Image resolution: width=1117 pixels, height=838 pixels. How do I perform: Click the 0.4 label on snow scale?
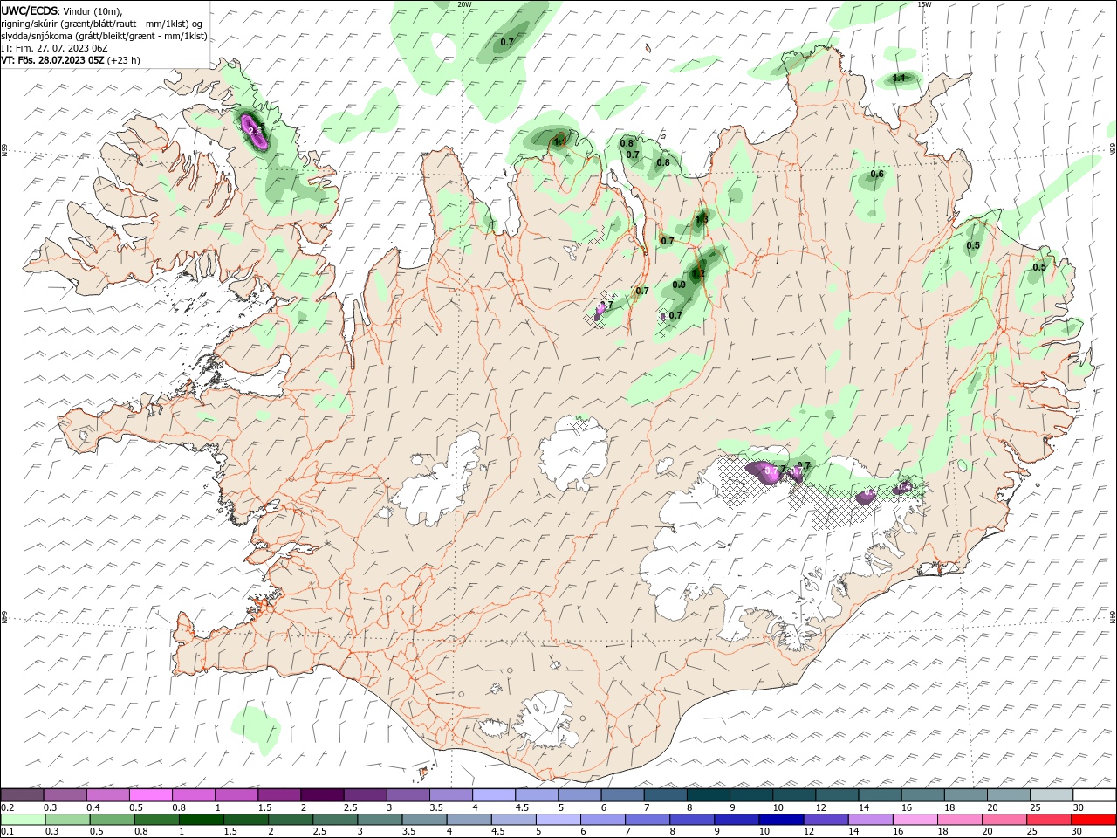coord(93,807)
